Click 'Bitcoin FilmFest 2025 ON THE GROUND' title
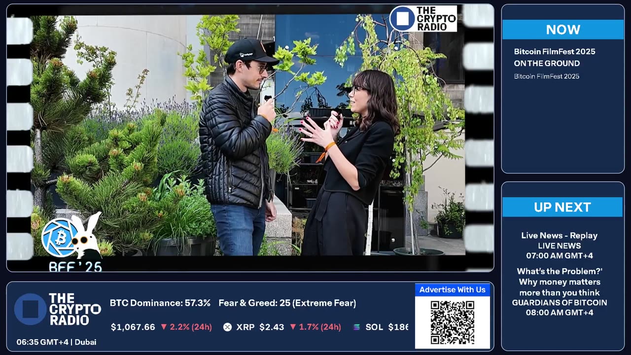631x355 pixels. tap(555, 57)
